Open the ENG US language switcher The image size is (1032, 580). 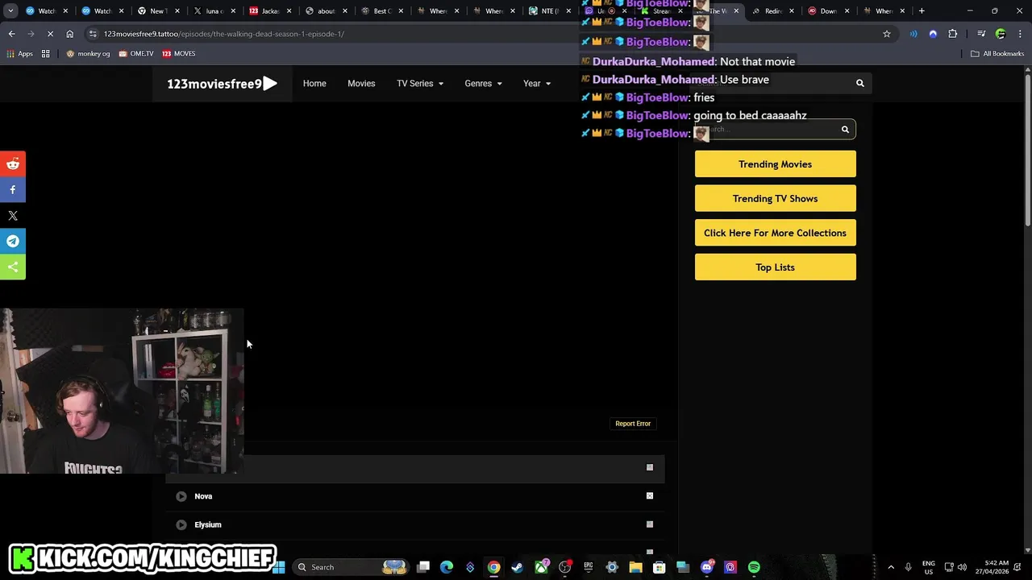point(928,567)
